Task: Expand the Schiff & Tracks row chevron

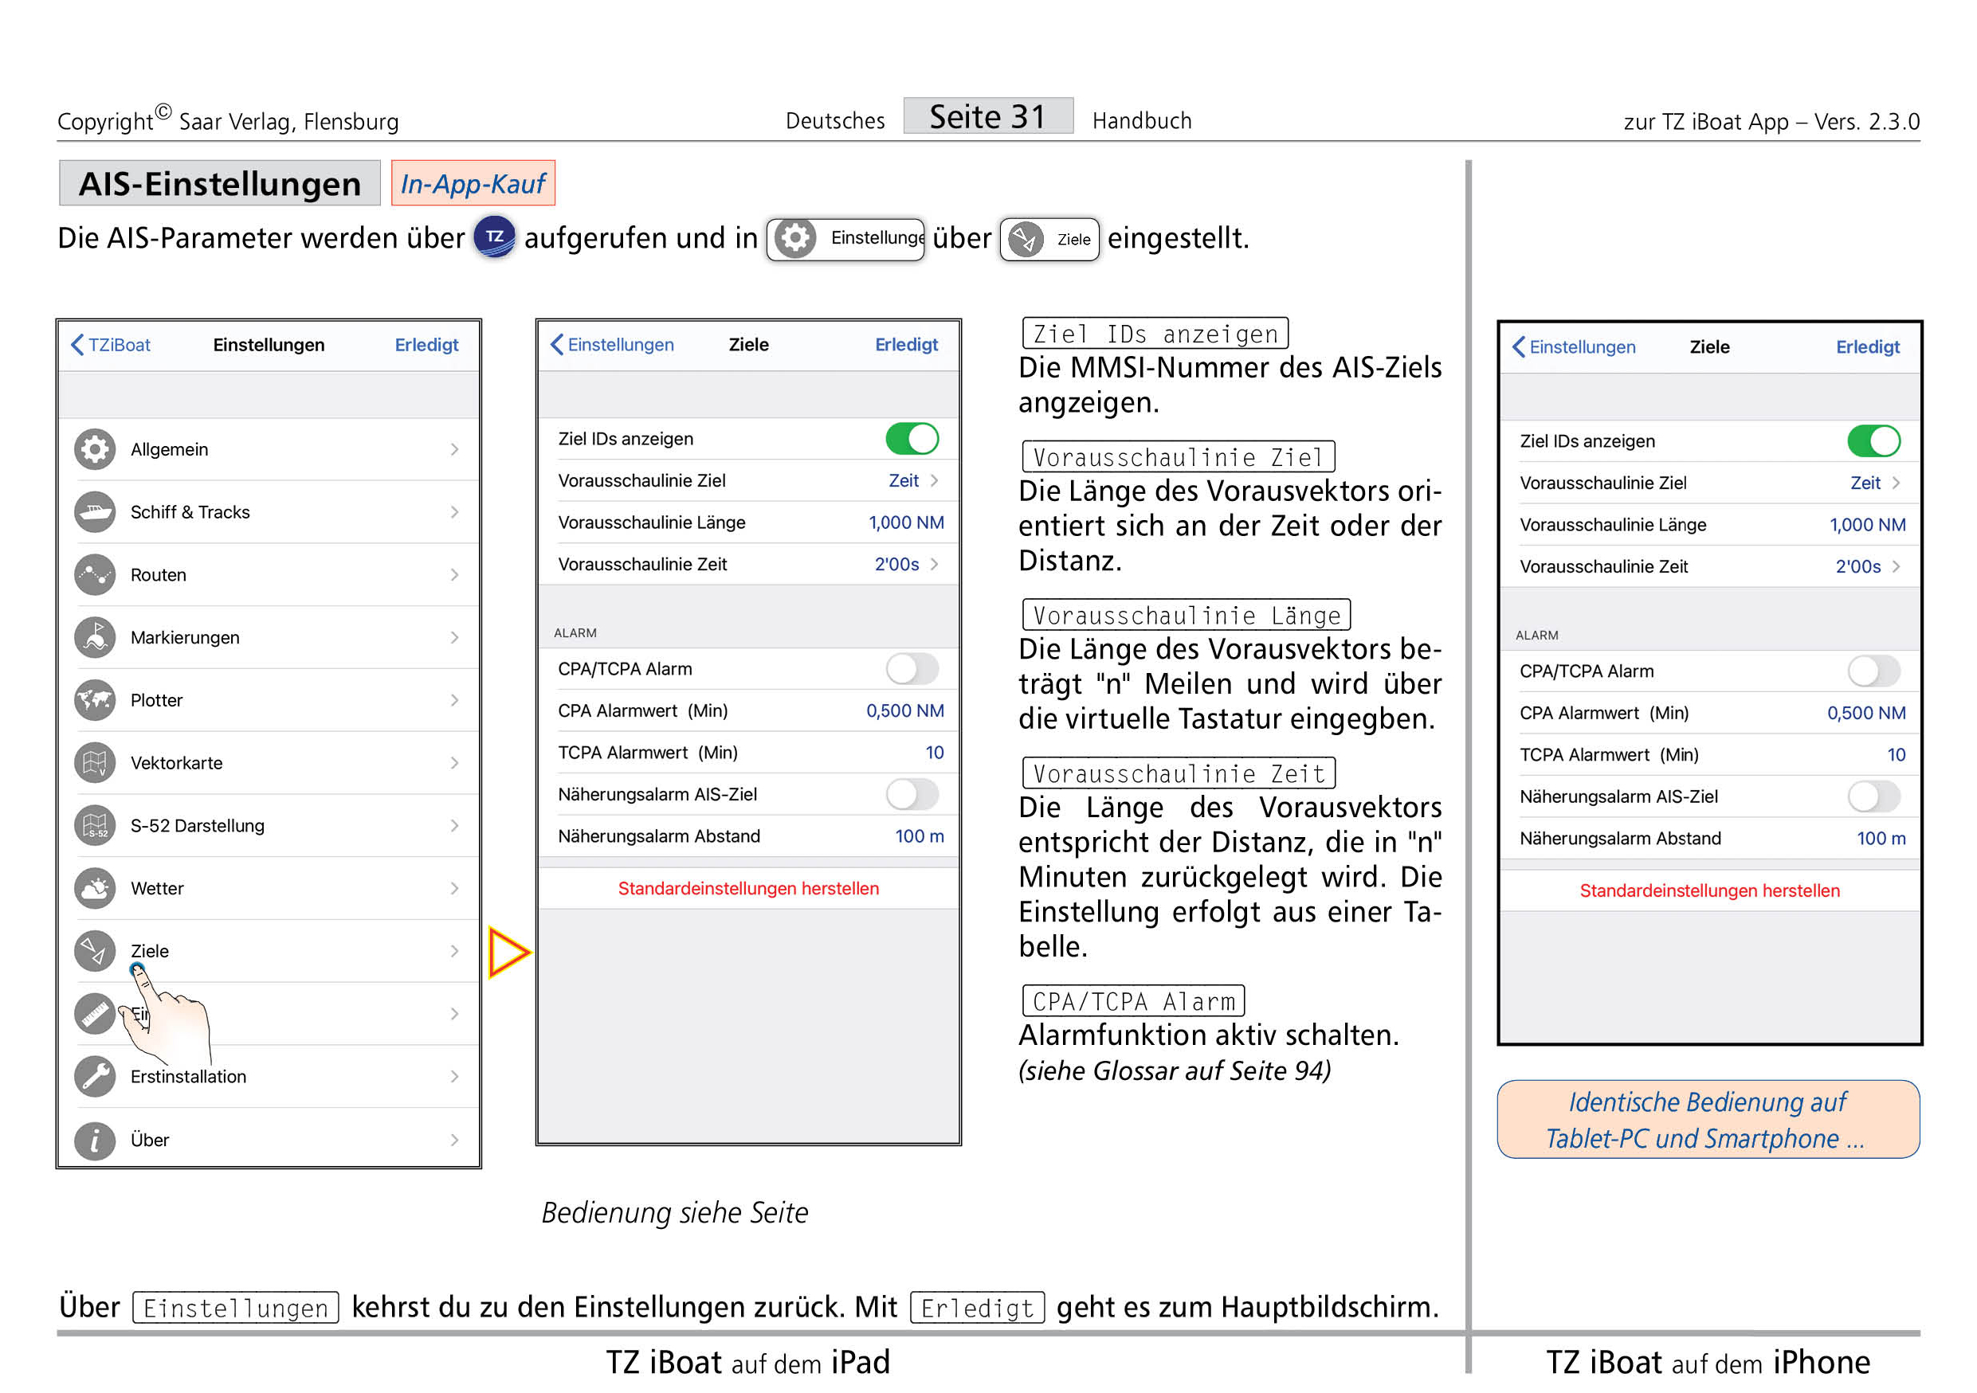Action: [455, 513]
